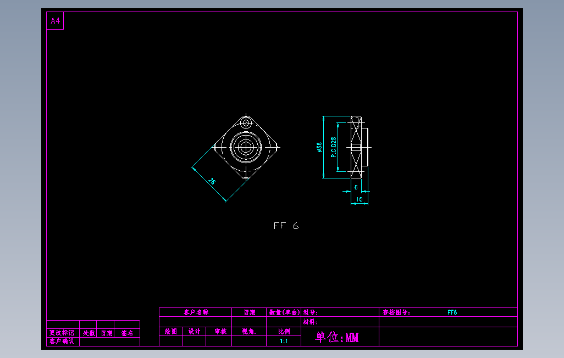Click the P.C.D28 dimension label
Viewport: 564px width, 358px height.
(x=334, y=147)
